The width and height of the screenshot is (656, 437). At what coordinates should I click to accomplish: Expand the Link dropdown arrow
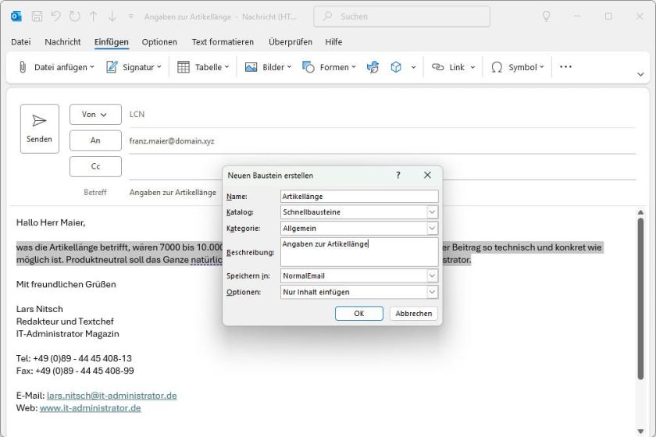472,67
